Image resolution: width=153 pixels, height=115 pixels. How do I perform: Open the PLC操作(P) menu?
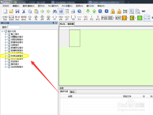point(53,6)
